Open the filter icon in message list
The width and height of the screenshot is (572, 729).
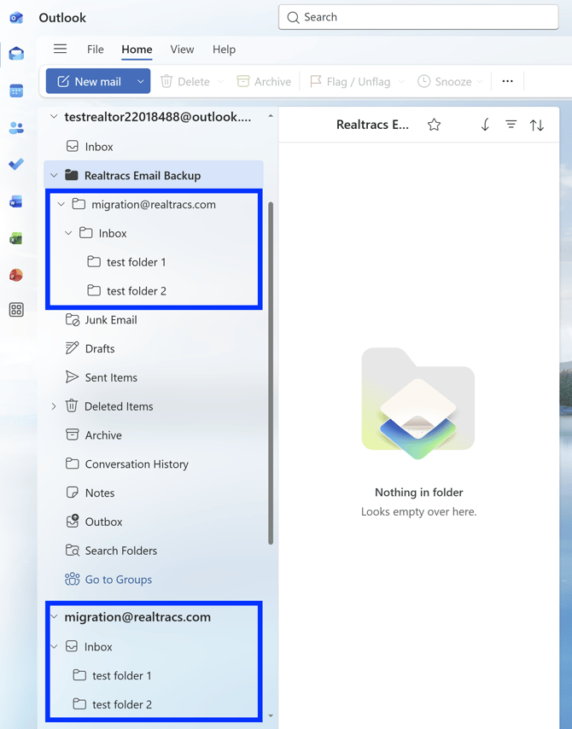(511, 125)
